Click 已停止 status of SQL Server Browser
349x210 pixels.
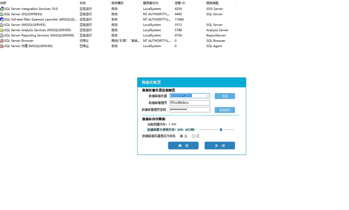(84, 41)
